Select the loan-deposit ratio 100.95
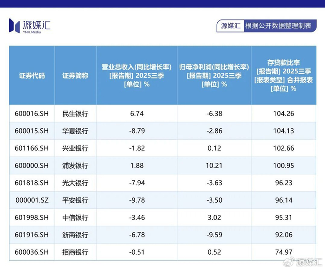The width and height of the screenshot is (325, 270). (284, 166)
